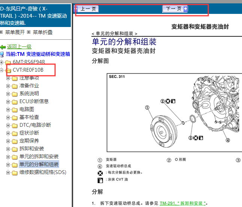
Task: Open 基本检查 section
Action: pyautogui.click(x=29, y=117)
